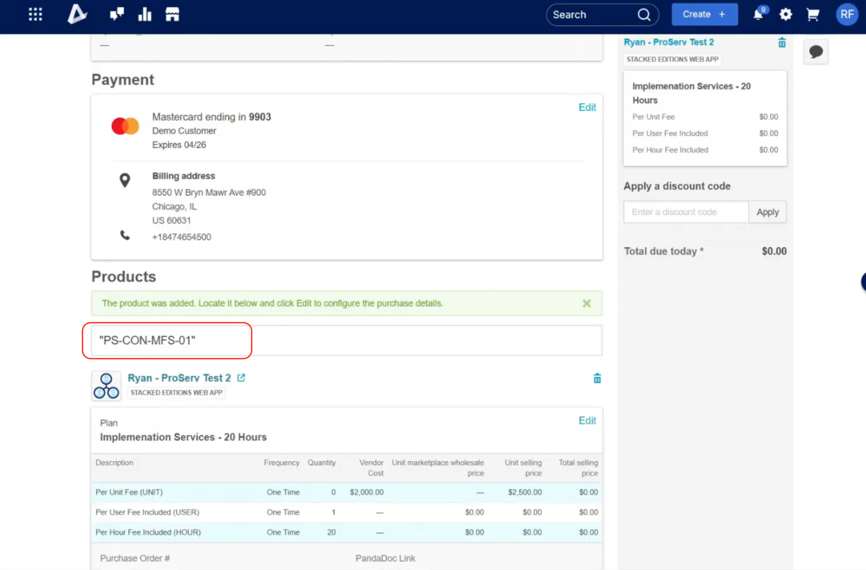Click the $2,500.00 unit selling price cell

[525, 492]
